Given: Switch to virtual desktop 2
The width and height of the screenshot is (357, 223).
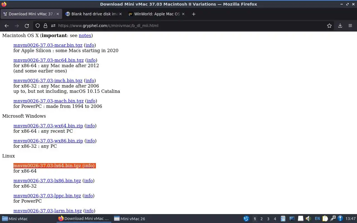Looking at the screenshot, I should 262,219.
